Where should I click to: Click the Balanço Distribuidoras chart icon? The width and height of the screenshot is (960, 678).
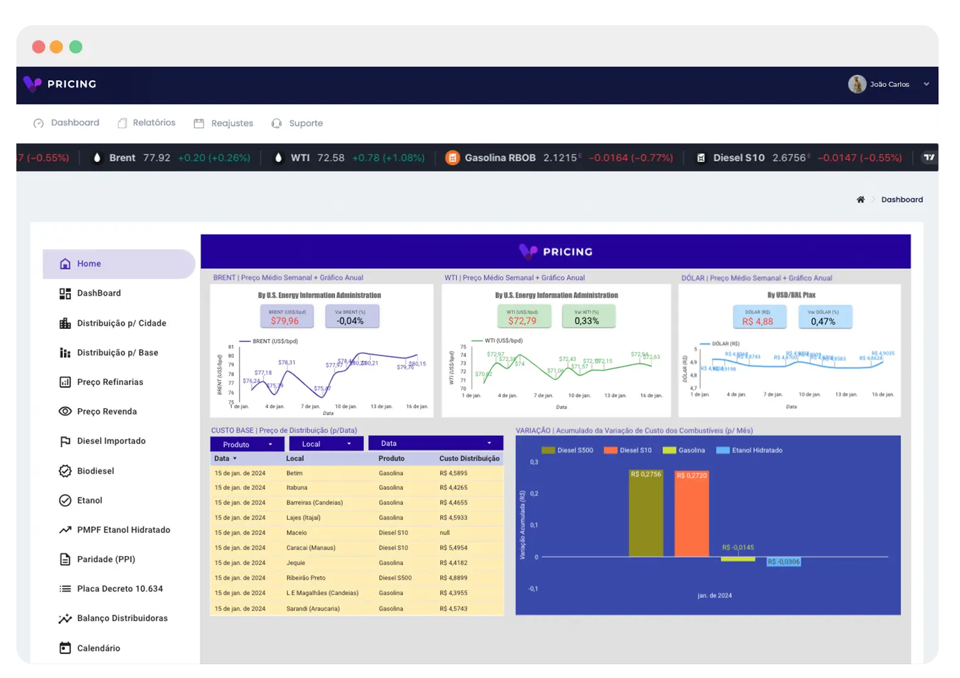pos(65,618)
